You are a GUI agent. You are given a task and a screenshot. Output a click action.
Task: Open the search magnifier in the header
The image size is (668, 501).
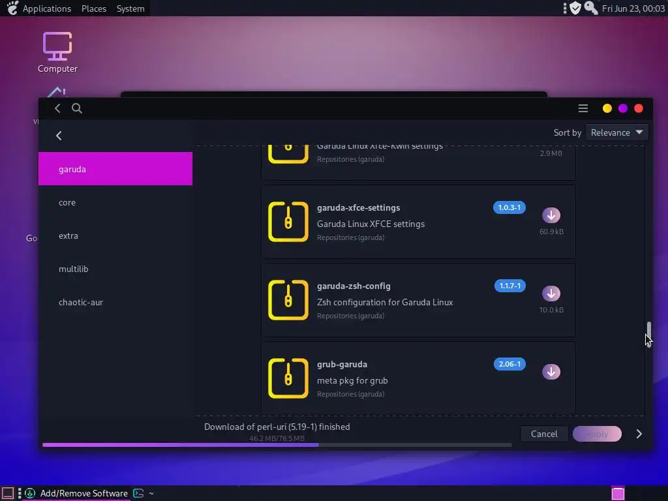pyautogui.click(x=77, y=108)
